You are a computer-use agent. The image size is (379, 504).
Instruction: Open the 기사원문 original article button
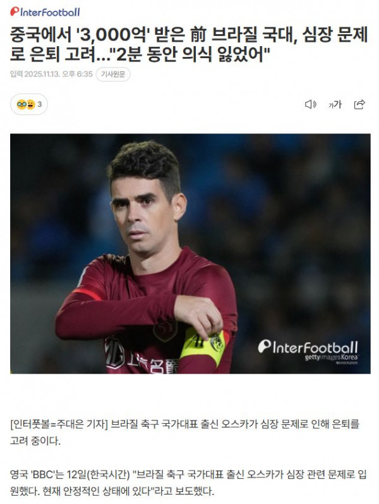(x=113, y=74)
